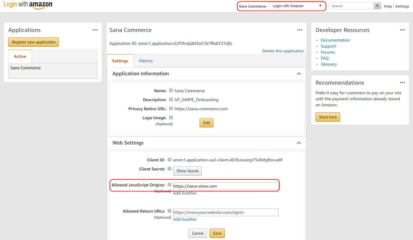Open the Documentation link
The height and width of the screenshot is (240, 413).
pos(335,40)
